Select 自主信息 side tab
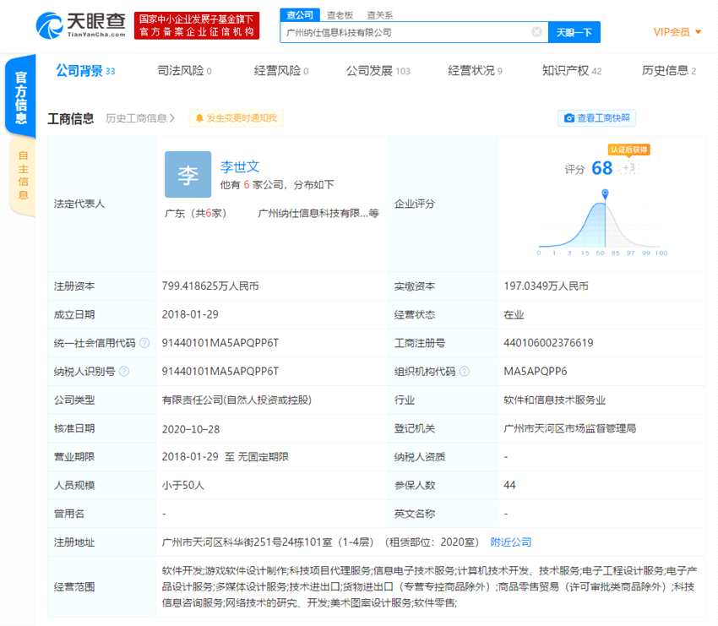The width and height of the screenshot is (718, 626). (x=23, y=176)
